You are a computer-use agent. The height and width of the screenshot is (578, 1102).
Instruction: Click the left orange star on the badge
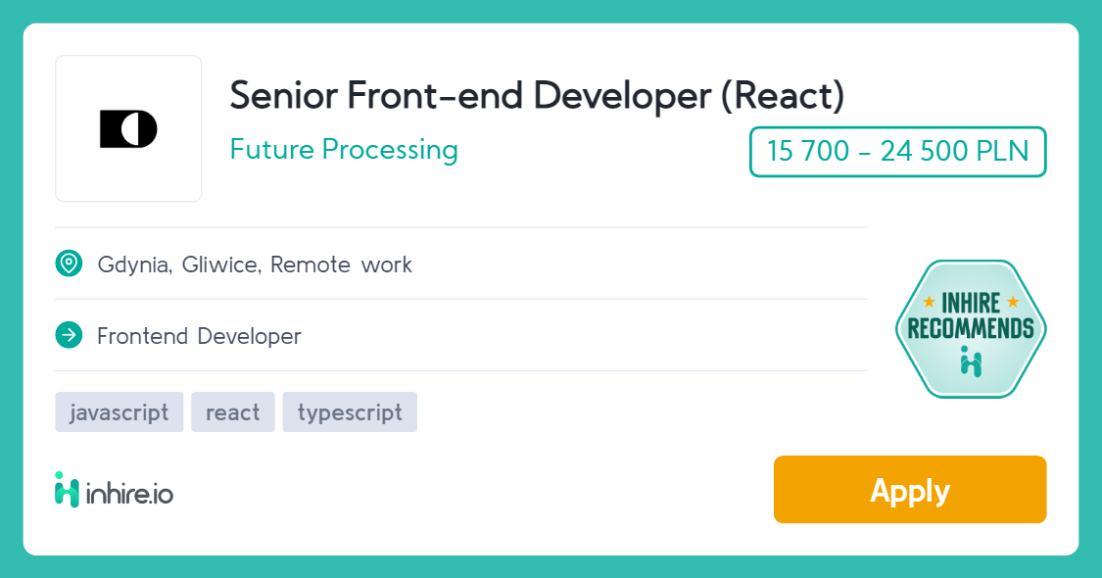[x=929, y=303]
